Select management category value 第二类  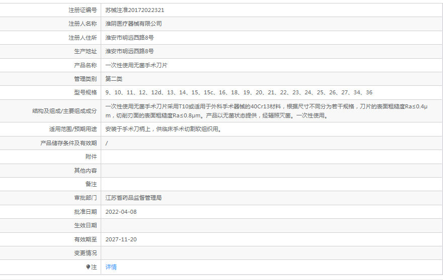click(x=114, y=79)
